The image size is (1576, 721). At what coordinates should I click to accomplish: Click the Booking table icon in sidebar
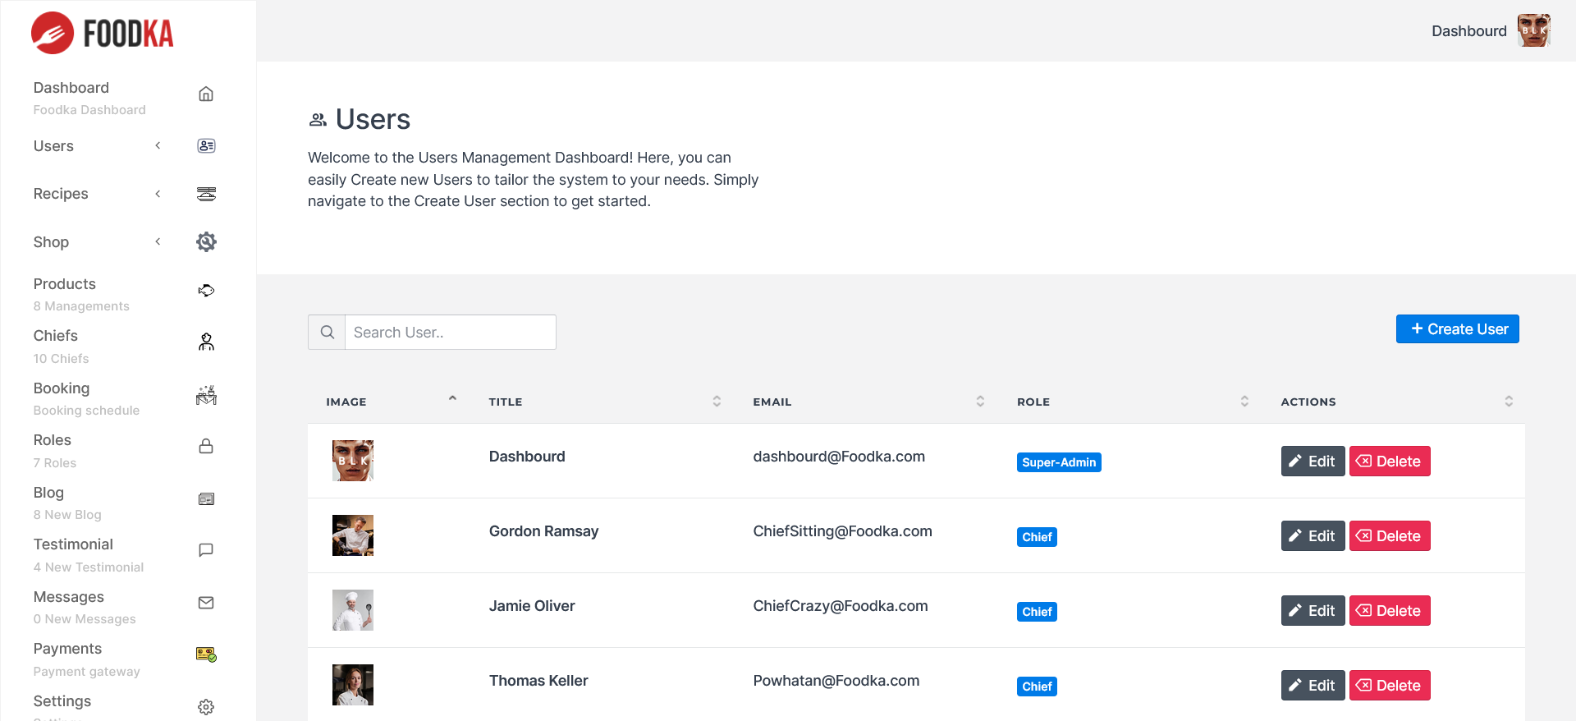tap(206, 395)
